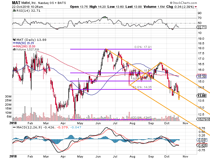Click the Open 13.75 value
This screenshot has width=210, height=159.
[x=79, y=7]
